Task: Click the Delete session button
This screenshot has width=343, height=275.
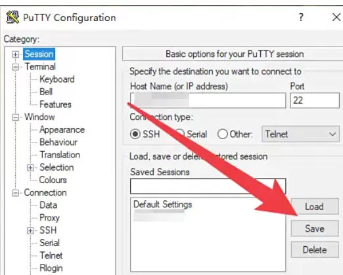Action: [x=315, y=249]
